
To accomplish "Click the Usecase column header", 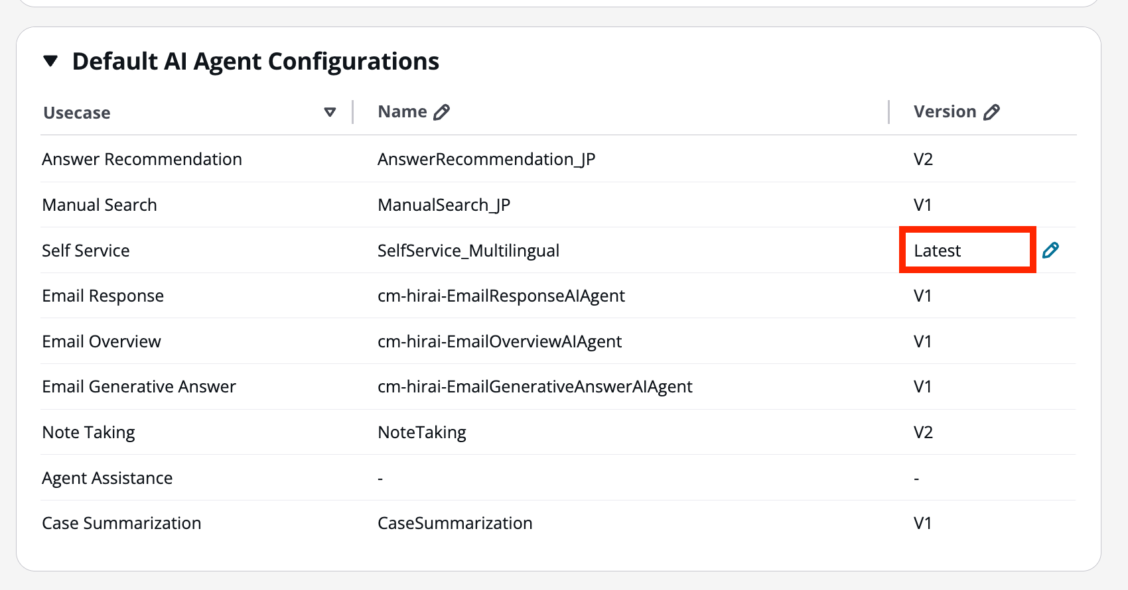I will 77,113.
